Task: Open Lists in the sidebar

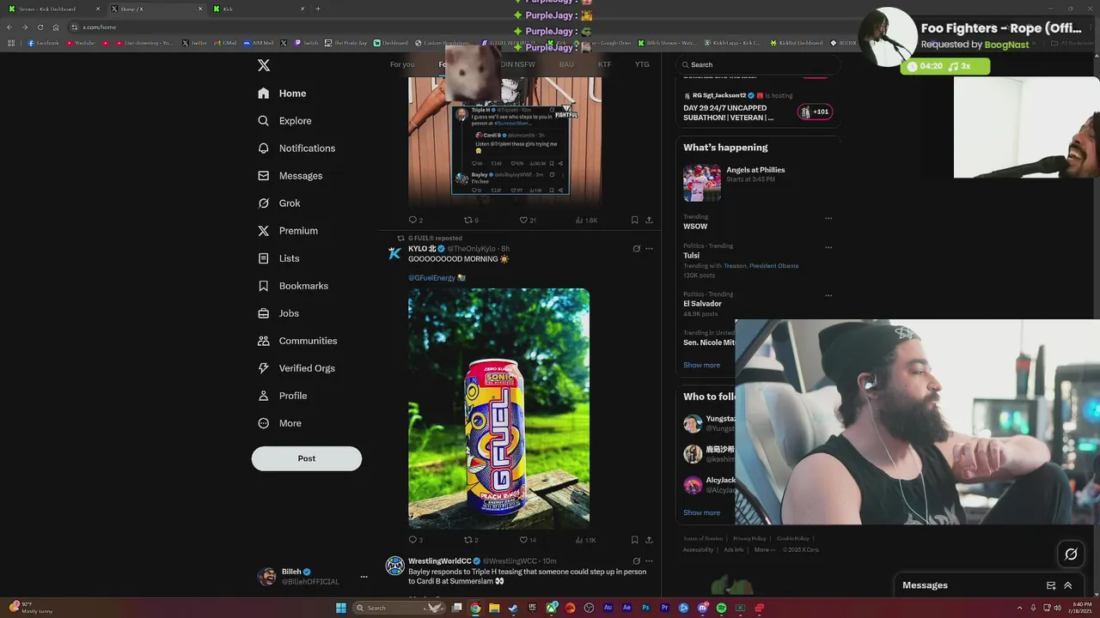Action: pos(278,258)
